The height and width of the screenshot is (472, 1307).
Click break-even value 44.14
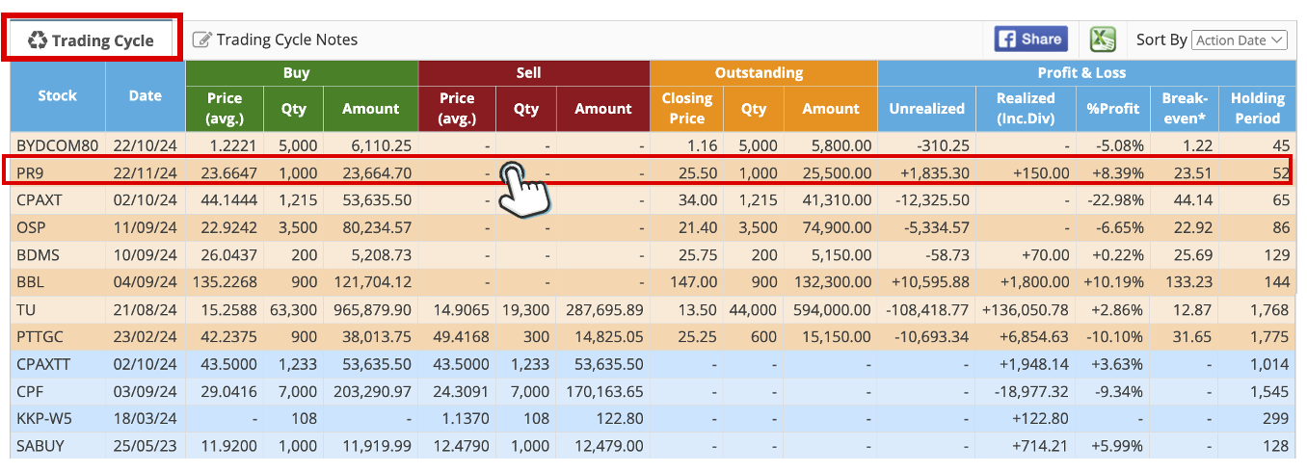click(x=1194, y=200)
